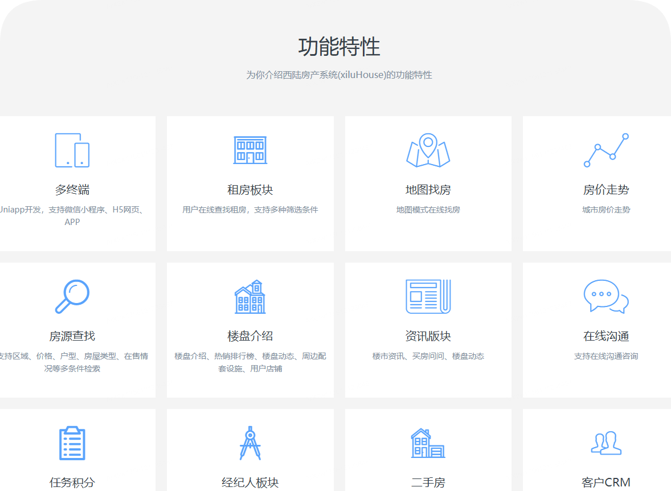671x491 pixels.
Task: Click the 房价走势 heading text
Action: coord(606,190)
